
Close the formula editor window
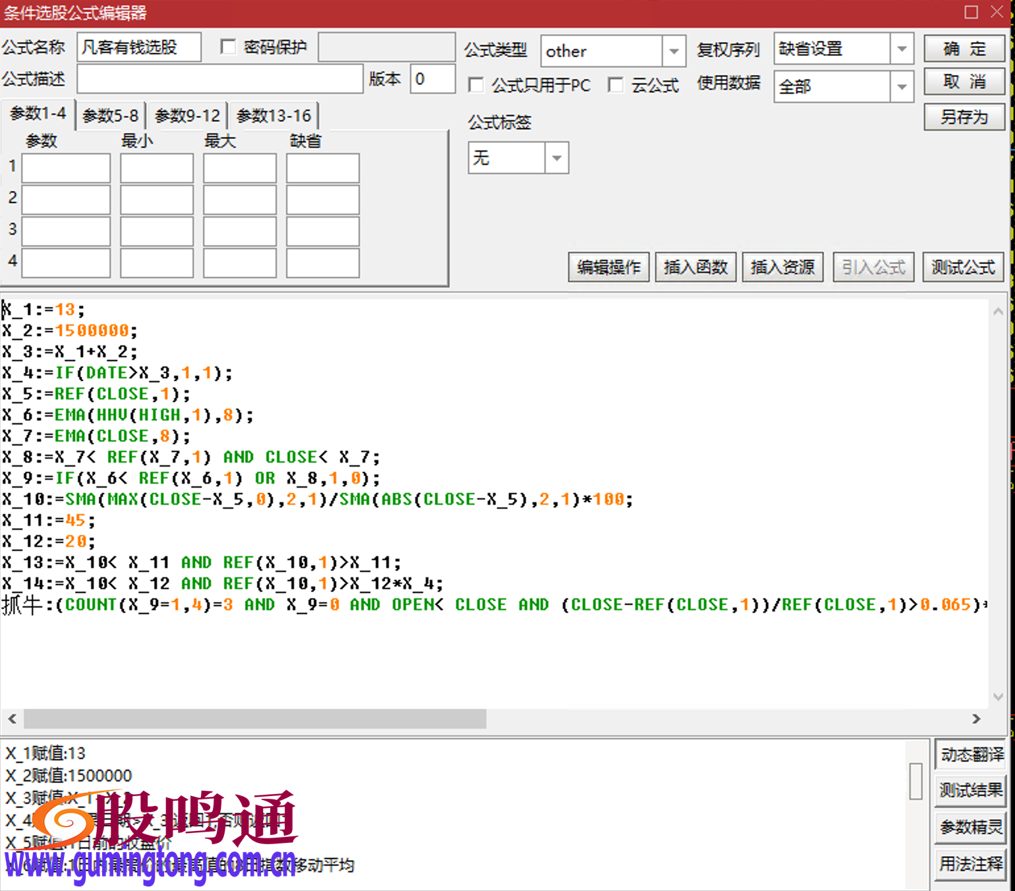click(x=997, y=12)
